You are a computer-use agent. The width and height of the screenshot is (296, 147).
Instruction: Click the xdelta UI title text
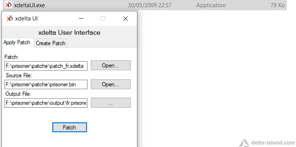pos(26,19)
